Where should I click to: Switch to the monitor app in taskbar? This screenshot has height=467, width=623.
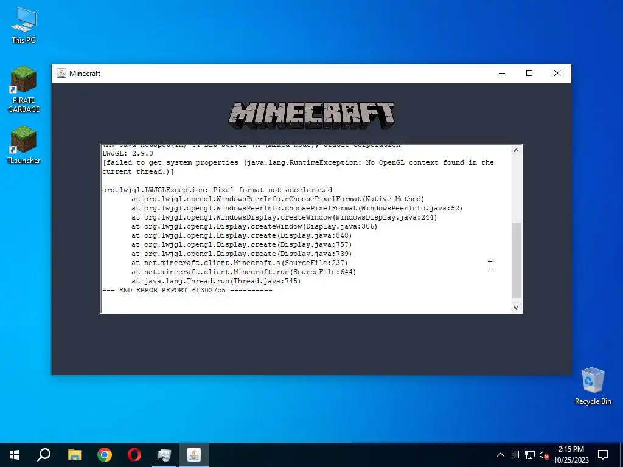pyautogui.click(x=164, y=455)
